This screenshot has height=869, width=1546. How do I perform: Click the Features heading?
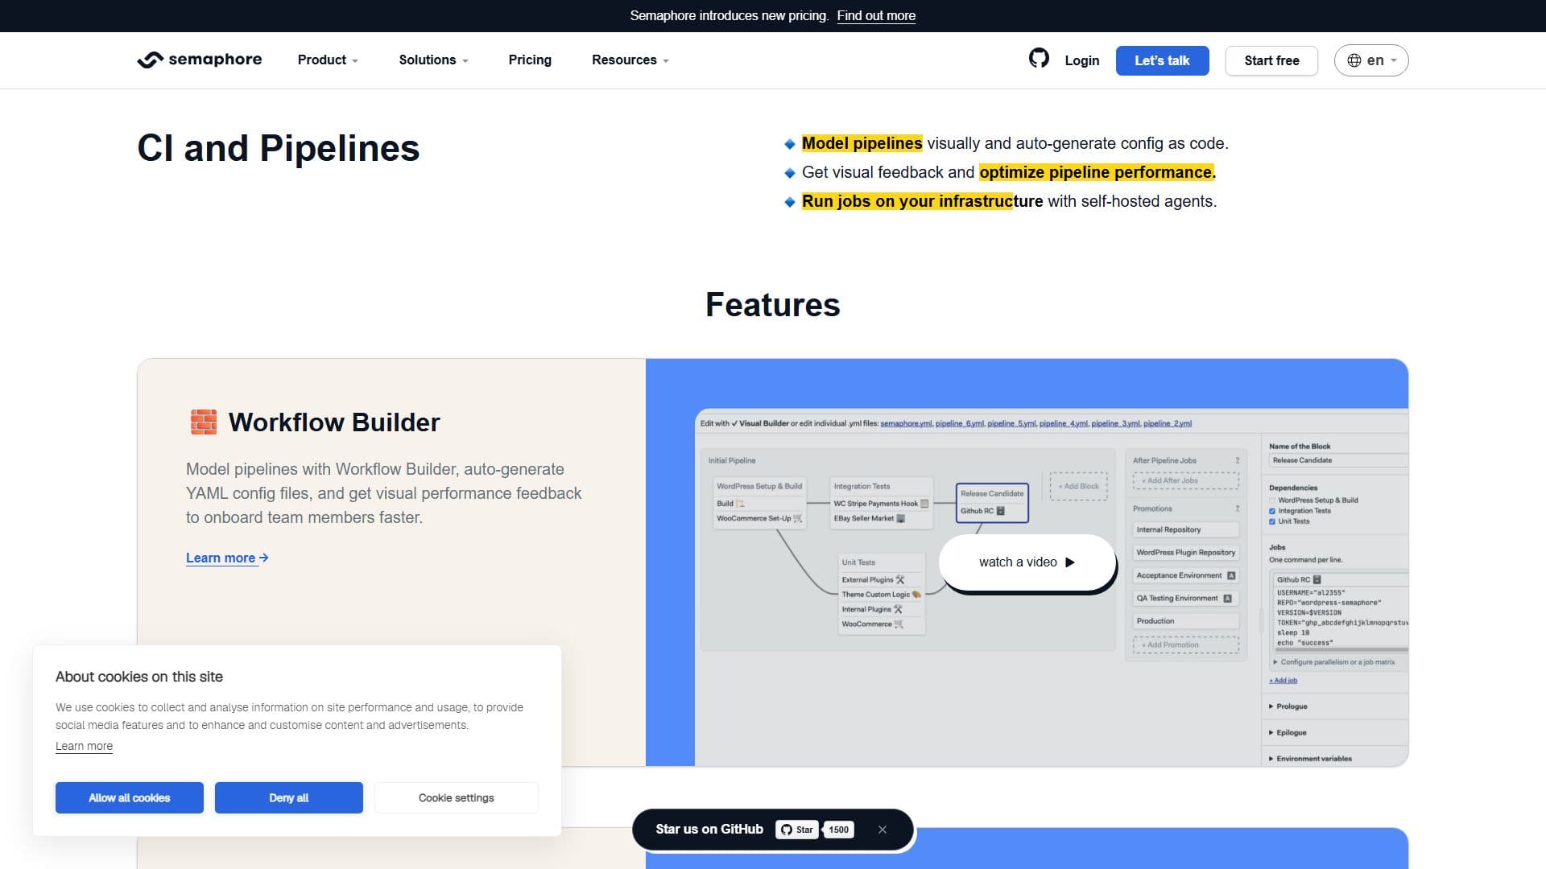(x=773, y=304)
